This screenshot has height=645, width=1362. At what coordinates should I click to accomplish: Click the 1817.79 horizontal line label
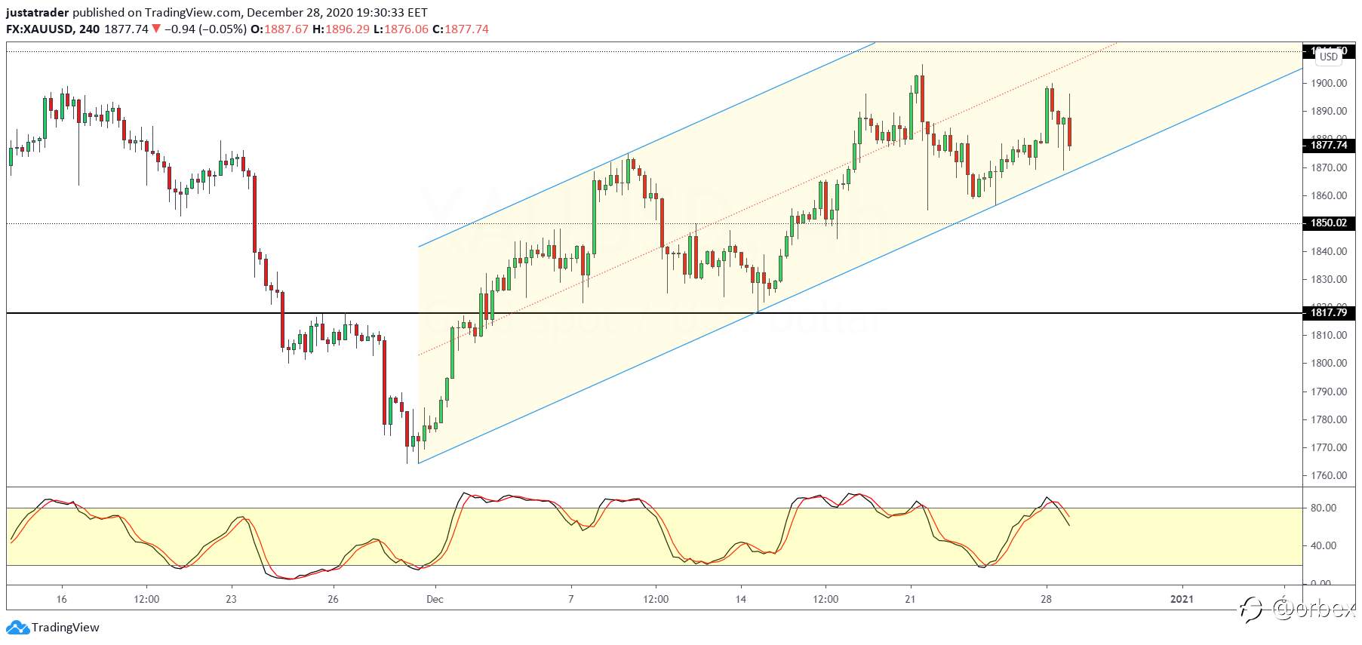[x=1329, y=312]
